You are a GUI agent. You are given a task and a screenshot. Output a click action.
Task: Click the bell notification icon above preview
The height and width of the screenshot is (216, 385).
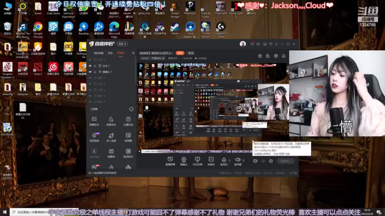point(283,56)
